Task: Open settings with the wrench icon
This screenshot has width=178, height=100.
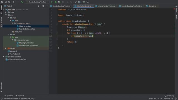Action: [76, 2]
